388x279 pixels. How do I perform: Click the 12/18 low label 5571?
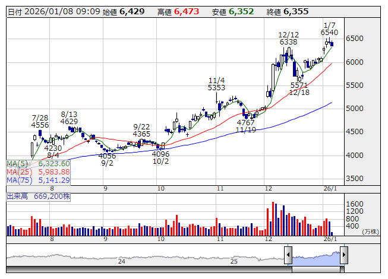299,85
